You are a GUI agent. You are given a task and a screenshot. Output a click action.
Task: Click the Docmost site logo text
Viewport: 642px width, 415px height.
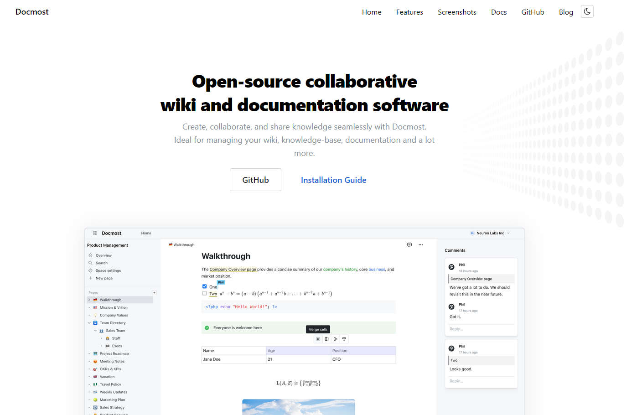click(32, 12)
